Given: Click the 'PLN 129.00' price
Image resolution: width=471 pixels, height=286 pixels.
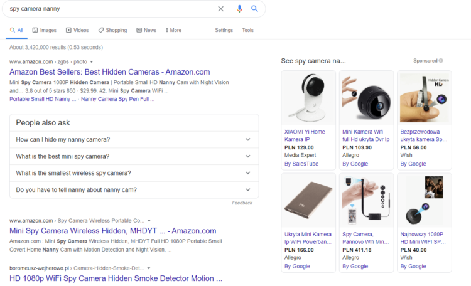Looking at the screenshot, I should [299, 147].
